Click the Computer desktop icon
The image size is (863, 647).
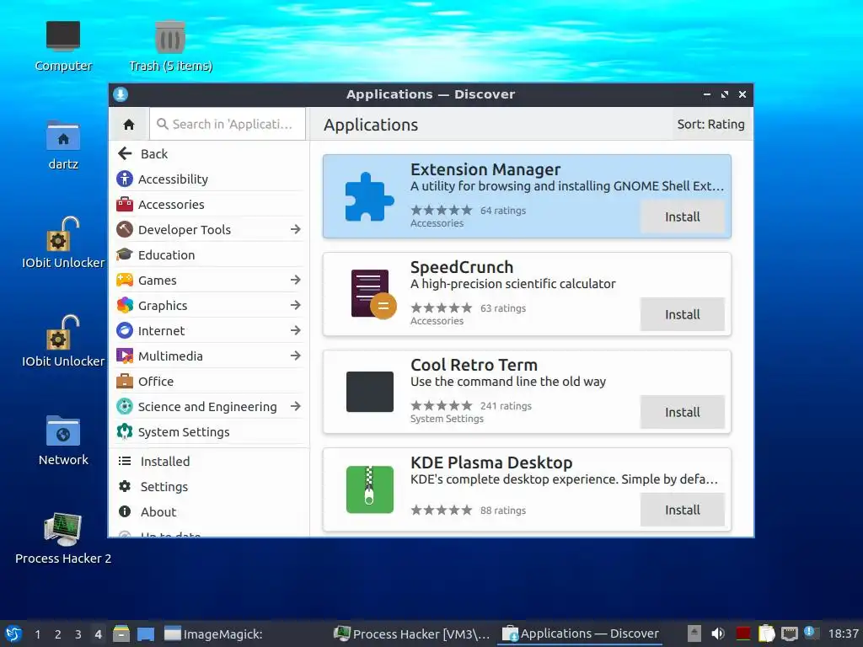(63, 36)
